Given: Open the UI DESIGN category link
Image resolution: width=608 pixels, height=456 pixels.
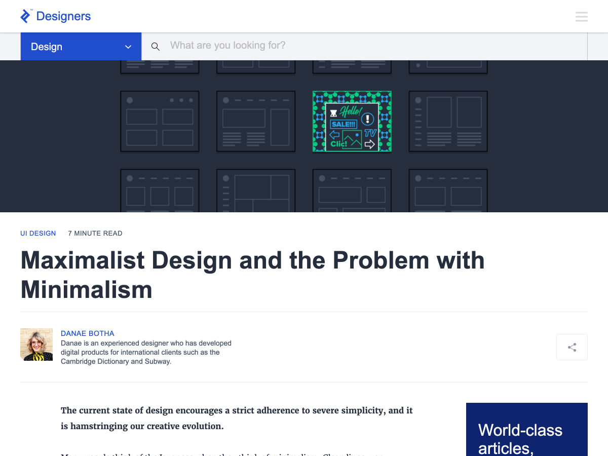Looking at the screenshot, I should [38, 234].
